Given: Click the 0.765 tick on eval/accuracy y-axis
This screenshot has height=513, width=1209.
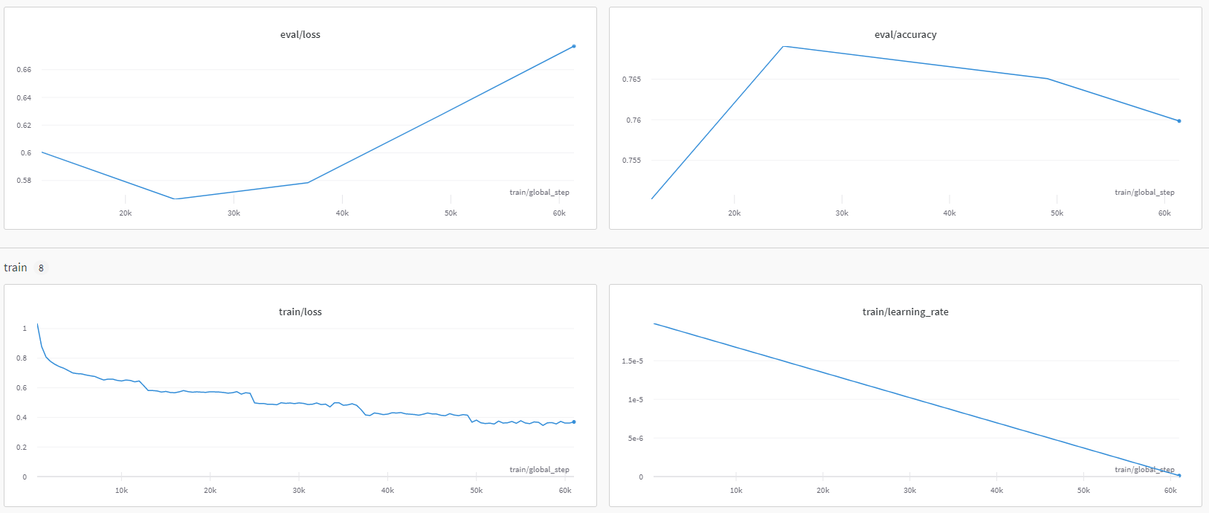Looking at the screenshot, I should coord(631,80).
